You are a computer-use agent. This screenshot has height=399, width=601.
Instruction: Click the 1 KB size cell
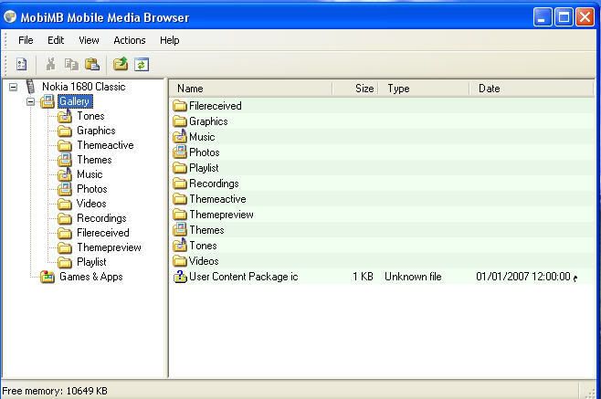click(363, 277)
